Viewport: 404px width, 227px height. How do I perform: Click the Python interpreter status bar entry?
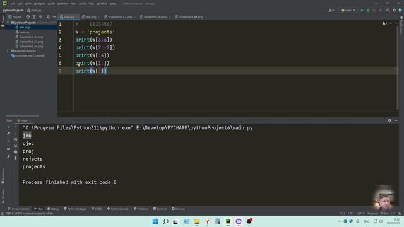pos(388,213)
